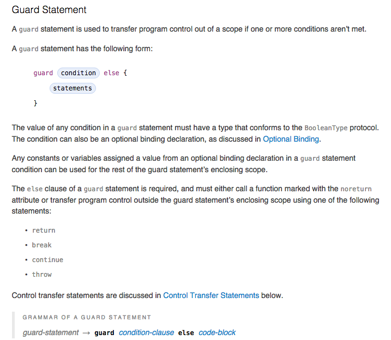The width and height of the screenshot is (391, 340).
Task: Click the return bullet item
Action: [44, 230]
